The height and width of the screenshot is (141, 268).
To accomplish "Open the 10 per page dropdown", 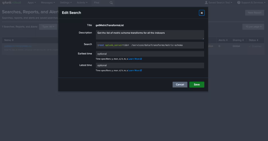I will coord(252,27).
